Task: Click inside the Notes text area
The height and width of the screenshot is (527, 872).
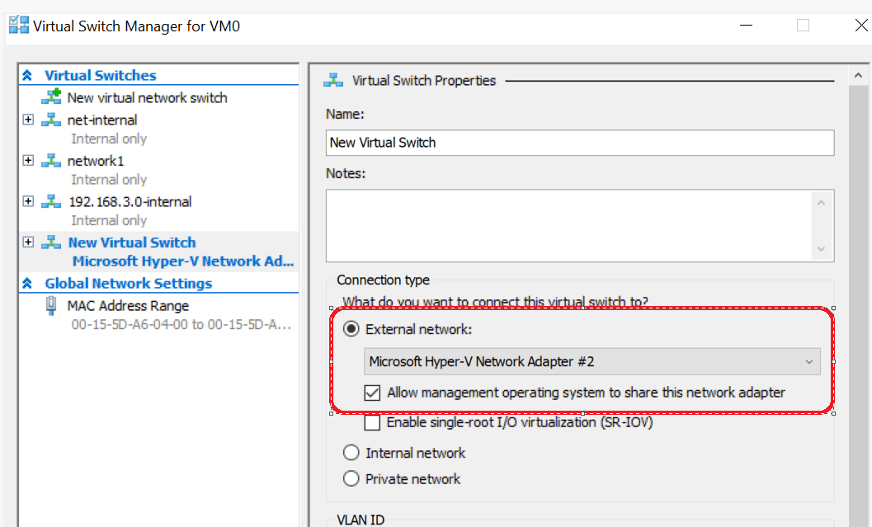Action: [568, 226]
